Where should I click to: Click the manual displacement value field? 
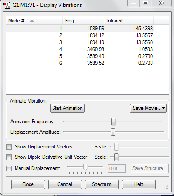pos(117,168)
